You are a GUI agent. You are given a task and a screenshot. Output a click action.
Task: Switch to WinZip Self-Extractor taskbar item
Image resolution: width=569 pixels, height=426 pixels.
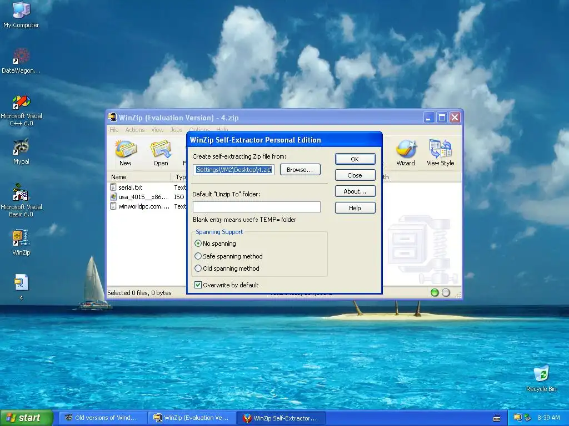click(281, 418)
